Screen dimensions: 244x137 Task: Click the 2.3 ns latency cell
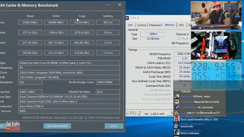click(108, 43)
